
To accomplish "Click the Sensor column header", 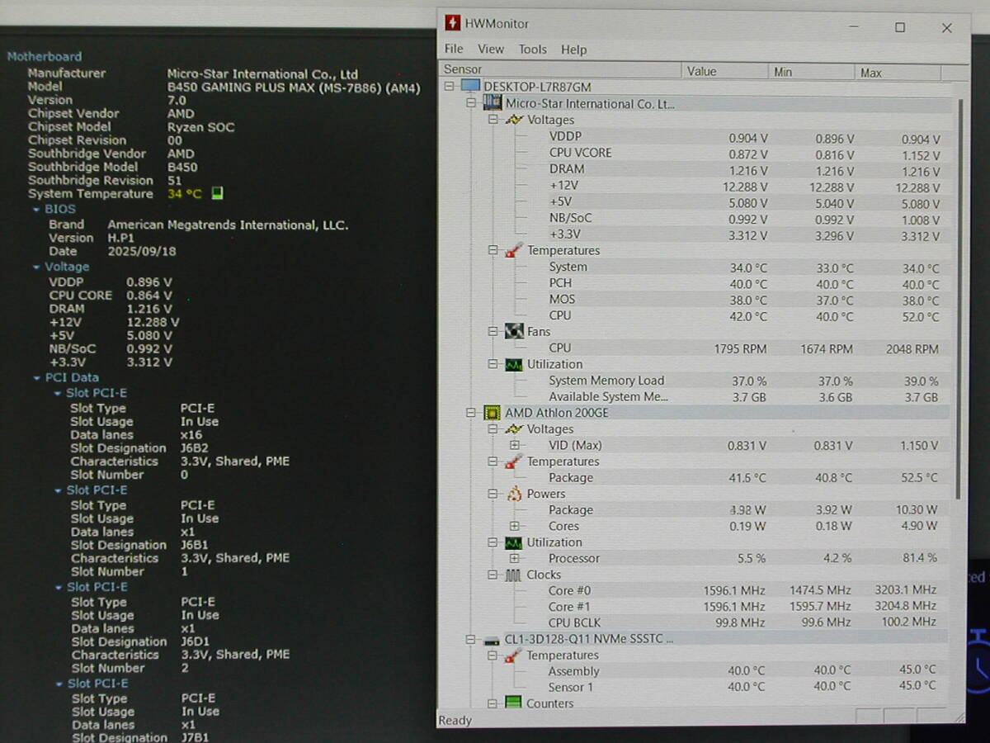I will pyautogui.click(x=559, y=71).
